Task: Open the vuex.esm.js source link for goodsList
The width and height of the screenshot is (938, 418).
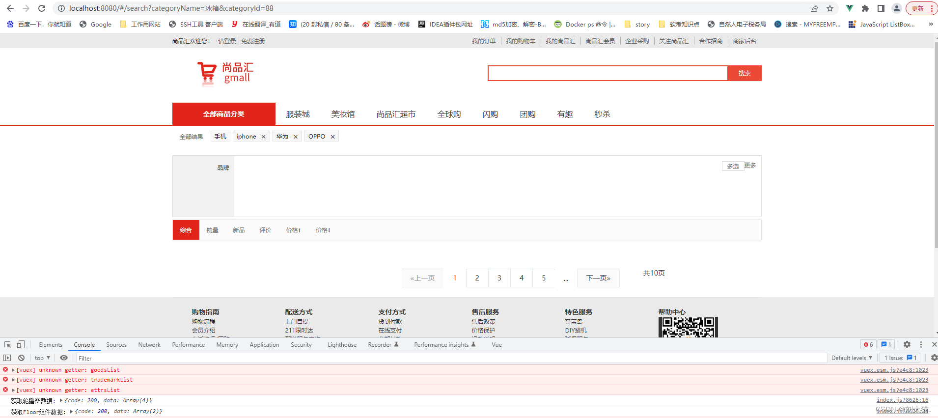Action: (894, 370)
